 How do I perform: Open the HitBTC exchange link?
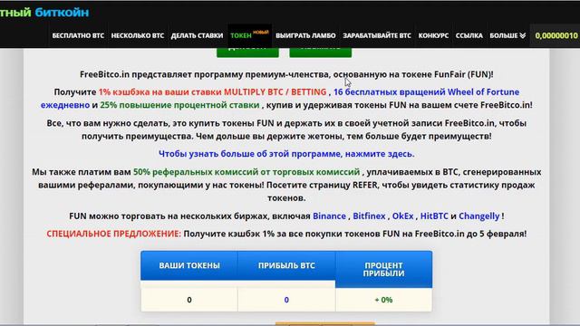click(x=434, y=216)
